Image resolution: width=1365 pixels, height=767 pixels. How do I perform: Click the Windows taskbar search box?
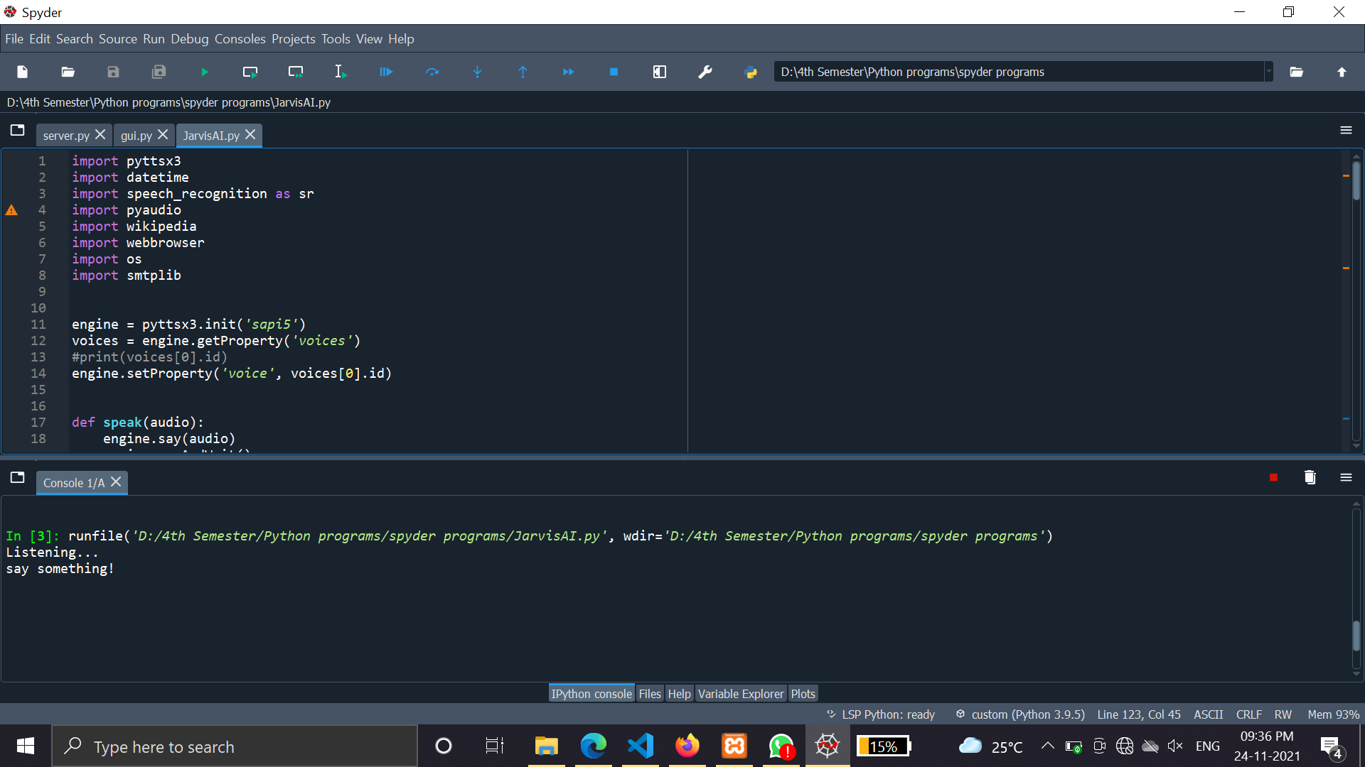[x=235, y=746]
